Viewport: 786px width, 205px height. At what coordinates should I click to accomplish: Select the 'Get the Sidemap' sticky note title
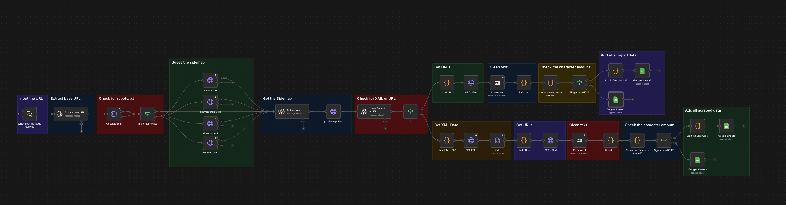point(277,99)
